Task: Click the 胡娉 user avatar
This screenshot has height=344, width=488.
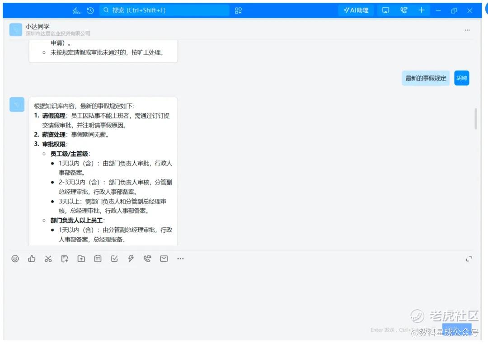Action: (461, 78)
